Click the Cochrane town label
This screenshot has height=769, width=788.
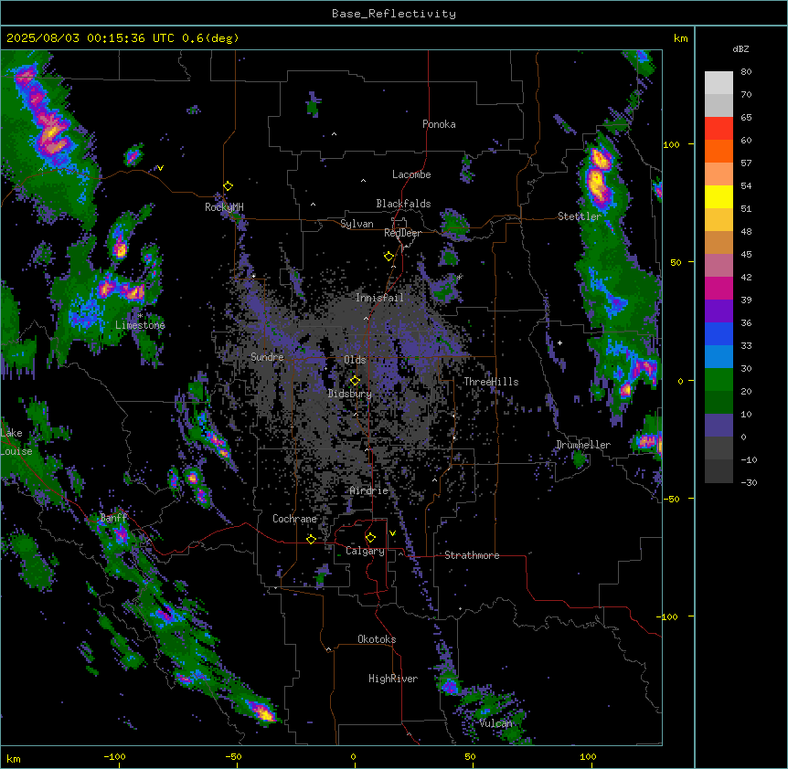tap(294, 519)
